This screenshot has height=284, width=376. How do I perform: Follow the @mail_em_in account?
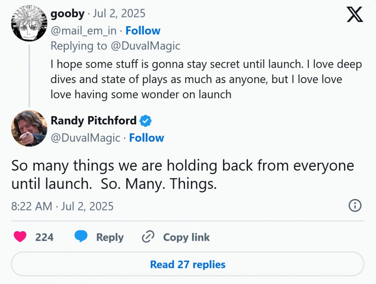(143, 31)
